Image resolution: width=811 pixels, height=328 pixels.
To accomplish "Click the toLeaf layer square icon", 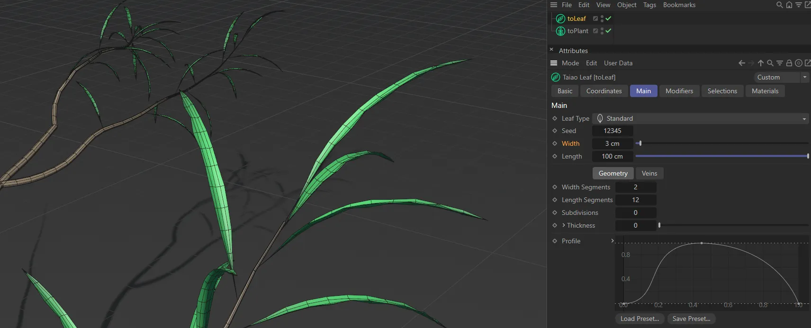I will pos(595,18).
